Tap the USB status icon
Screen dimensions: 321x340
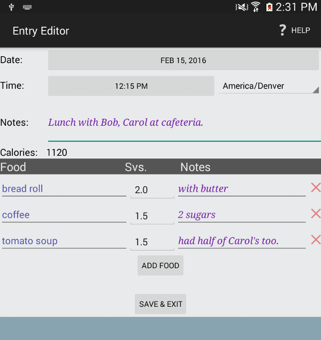tap(11, 7)
